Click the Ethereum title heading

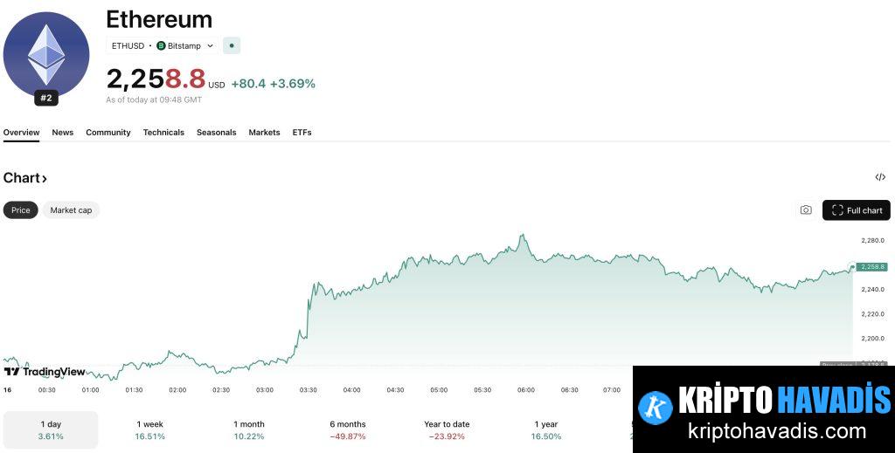[x=159, y=20]
